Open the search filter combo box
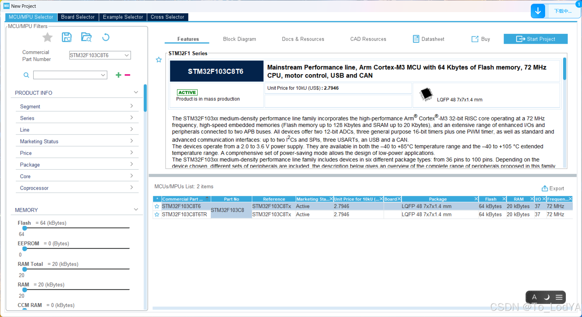The image size is (582, 317). point(70,75)
